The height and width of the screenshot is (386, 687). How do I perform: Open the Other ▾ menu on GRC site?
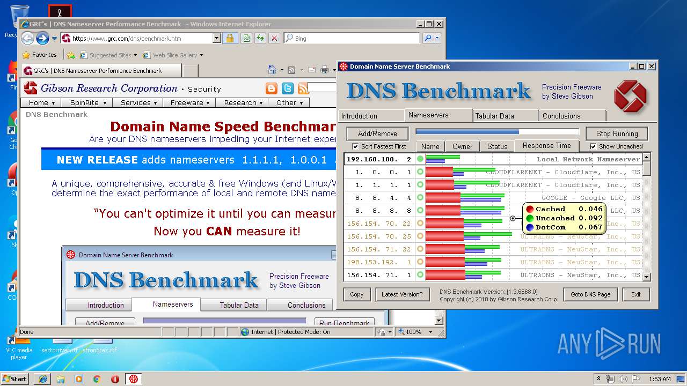pos(289,102)
